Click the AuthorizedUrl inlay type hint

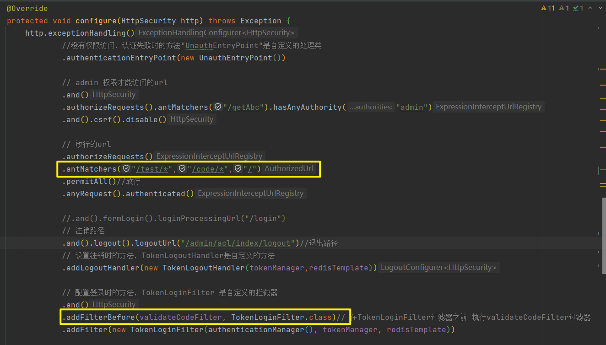(x=289, y=168)
